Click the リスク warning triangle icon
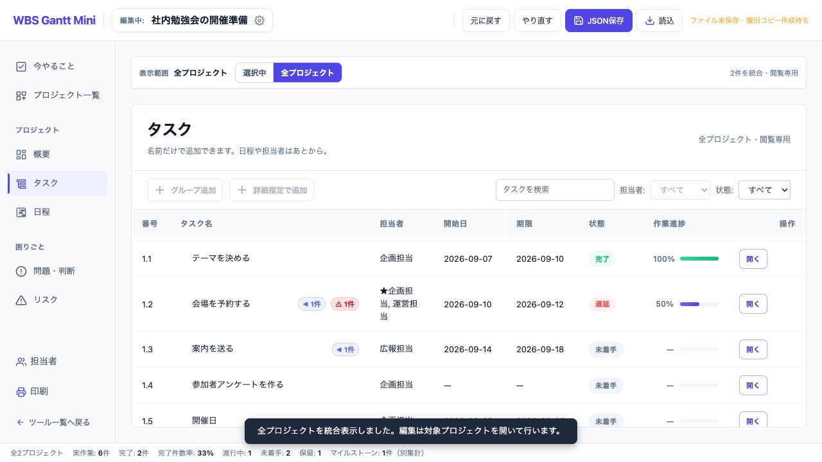Viewport: 822px width, 462px height. [x=21, y=300]
